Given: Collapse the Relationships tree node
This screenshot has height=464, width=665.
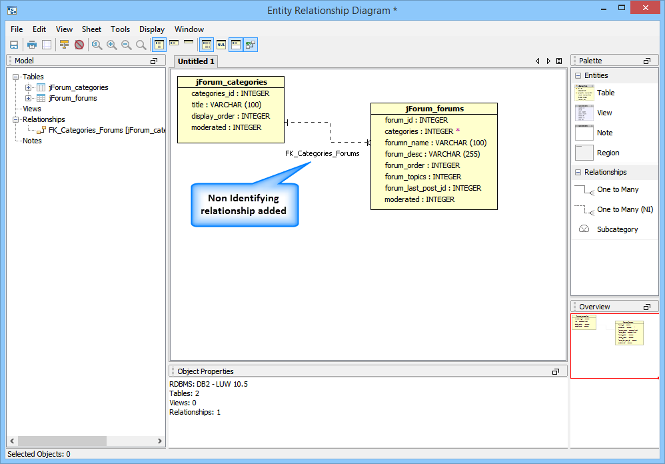Looking at the screenshot, I should pyautogui.click(x=16, y=119).
